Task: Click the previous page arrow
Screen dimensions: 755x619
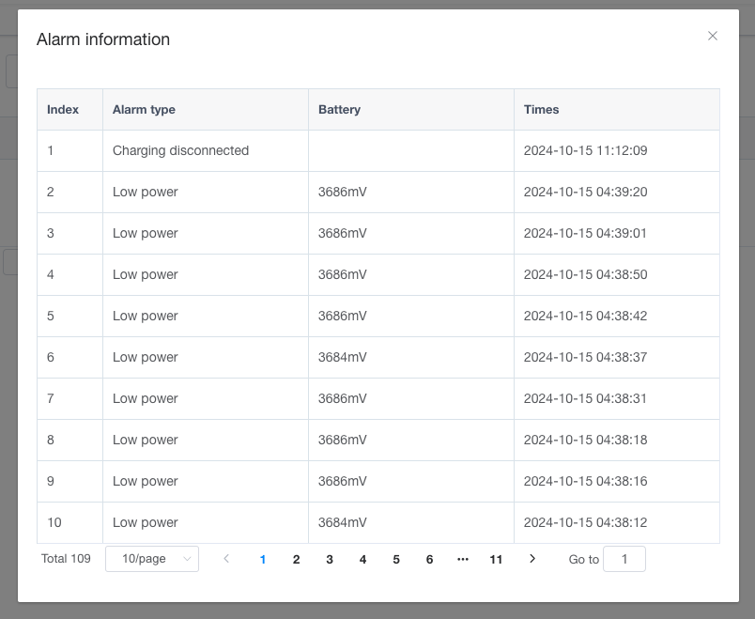Action: (x=225, y=559)
